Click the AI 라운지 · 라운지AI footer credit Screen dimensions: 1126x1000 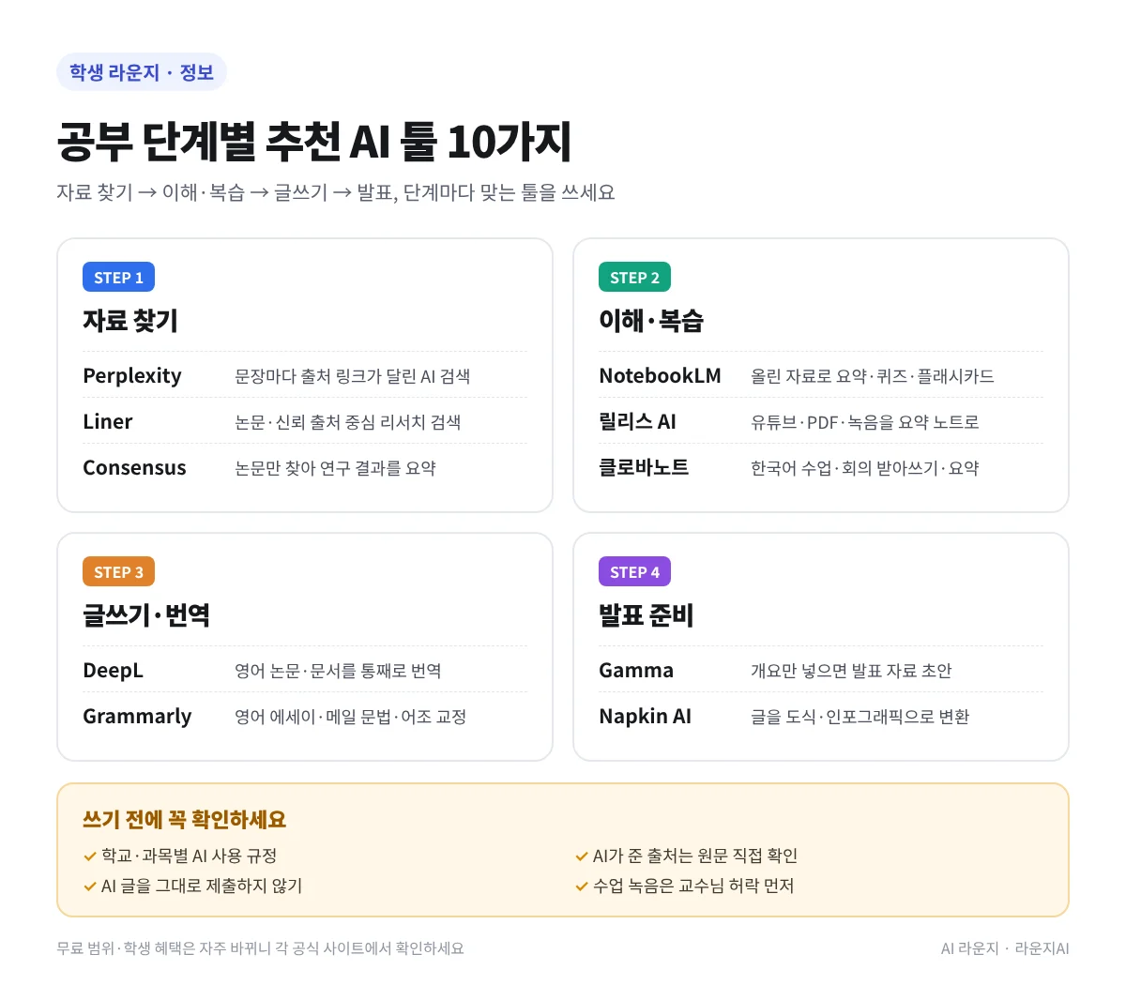1005,948
